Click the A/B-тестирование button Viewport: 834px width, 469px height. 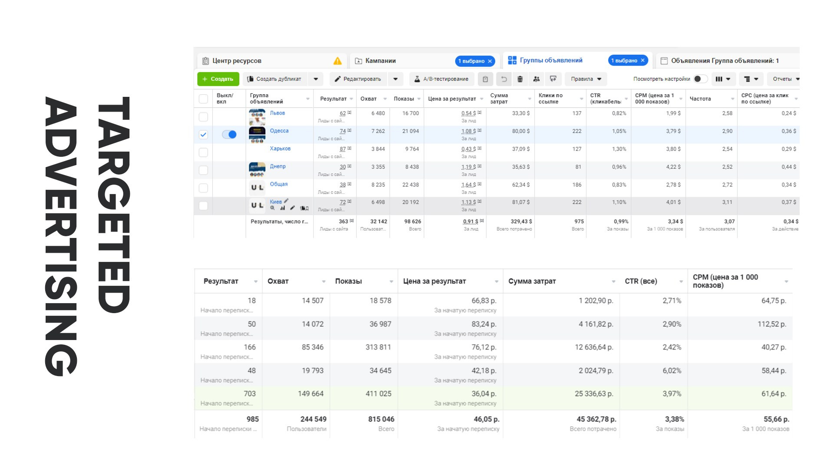(441, 79)
